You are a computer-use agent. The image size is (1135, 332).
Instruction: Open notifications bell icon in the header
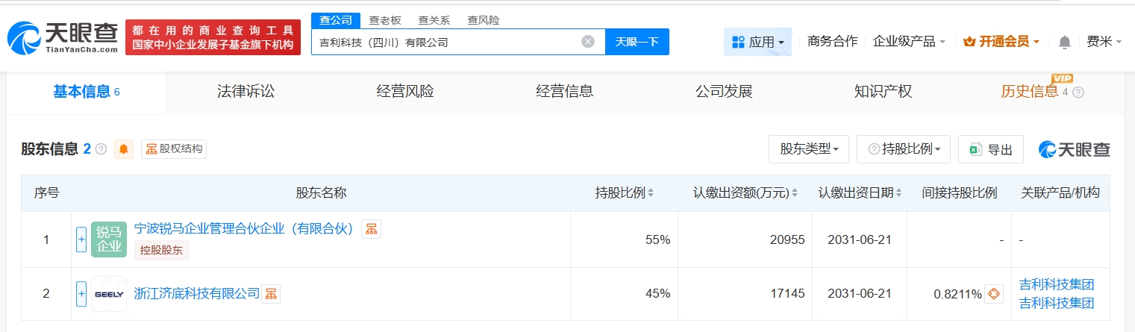[x=1065, y=42]
